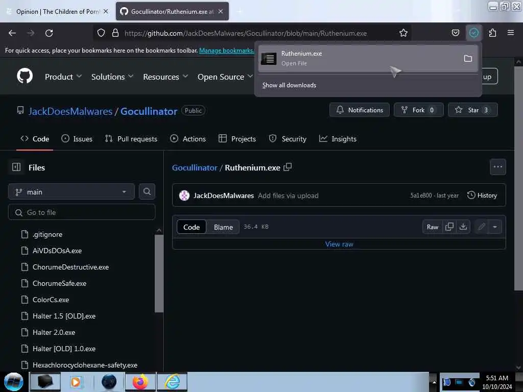Open AiVDsDOsA.exe in the file tree
Screen dimensions: 523x392
pos(57,251)
